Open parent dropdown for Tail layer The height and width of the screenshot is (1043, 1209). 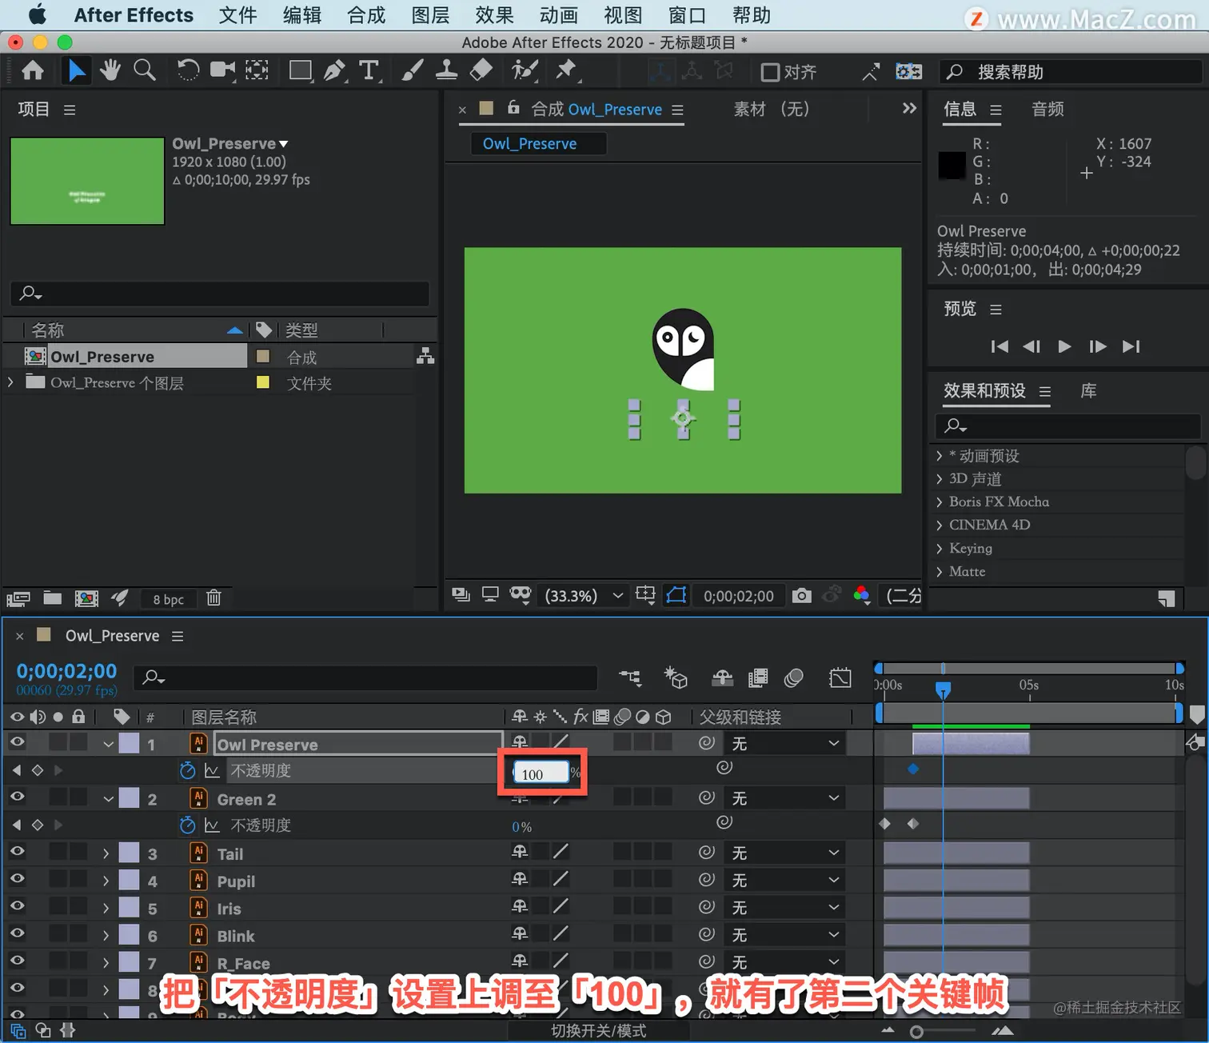pos(785,853)
